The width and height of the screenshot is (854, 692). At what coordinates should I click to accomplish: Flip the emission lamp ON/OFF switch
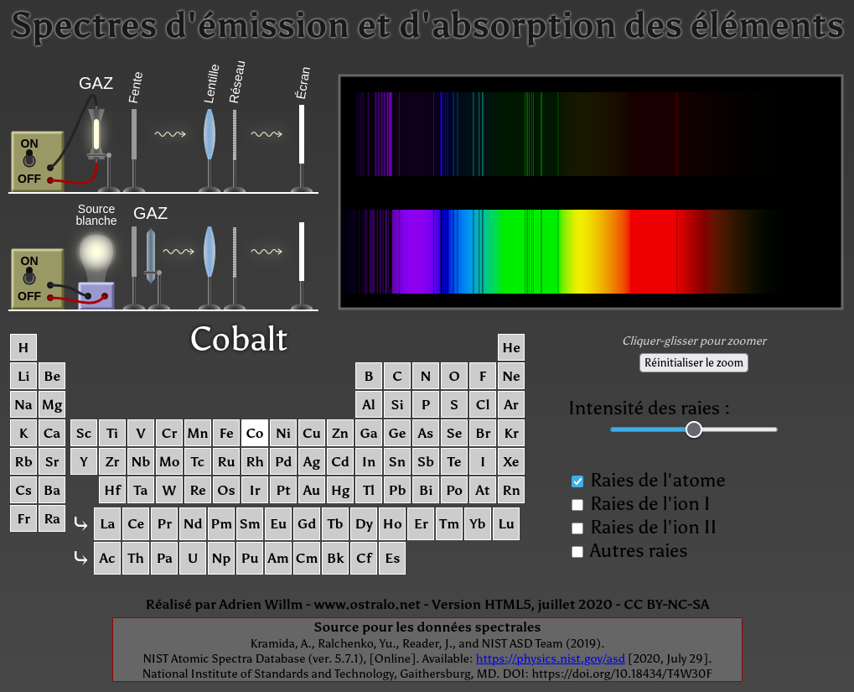coord(30,160)
